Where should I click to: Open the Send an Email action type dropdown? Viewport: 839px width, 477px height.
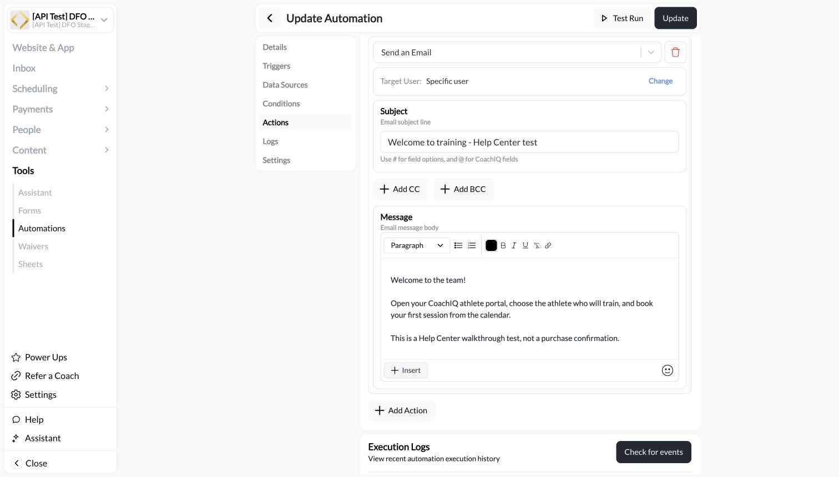517,52
